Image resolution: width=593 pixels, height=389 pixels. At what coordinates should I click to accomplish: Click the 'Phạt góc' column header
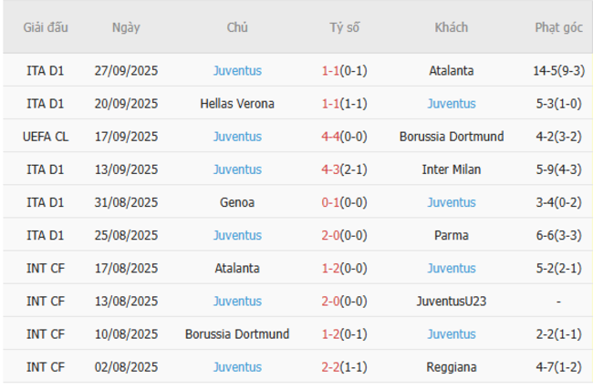(558, 27)
